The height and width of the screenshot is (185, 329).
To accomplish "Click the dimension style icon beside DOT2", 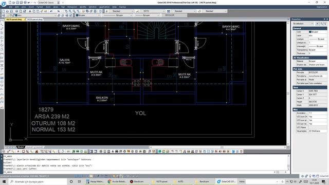I will point(138,11).
